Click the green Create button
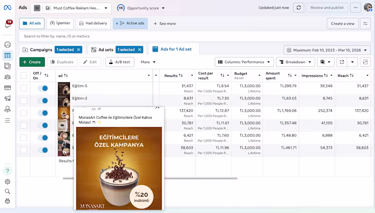 click(32, 62)
